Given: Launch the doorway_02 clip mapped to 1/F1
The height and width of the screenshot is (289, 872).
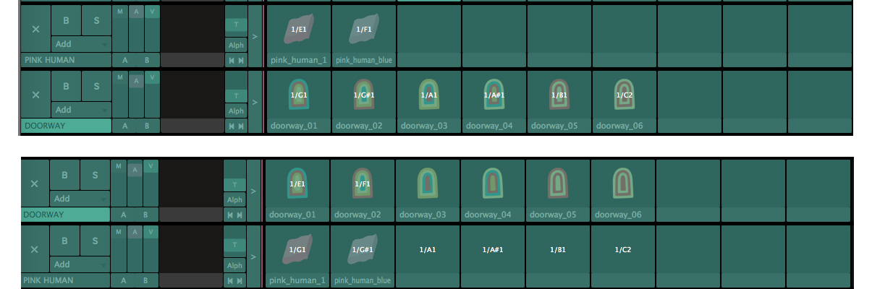Looking at the screenshot, I should (363, 184).
